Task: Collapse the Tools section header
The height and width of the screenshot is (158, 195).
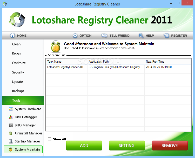Action: 23,100
